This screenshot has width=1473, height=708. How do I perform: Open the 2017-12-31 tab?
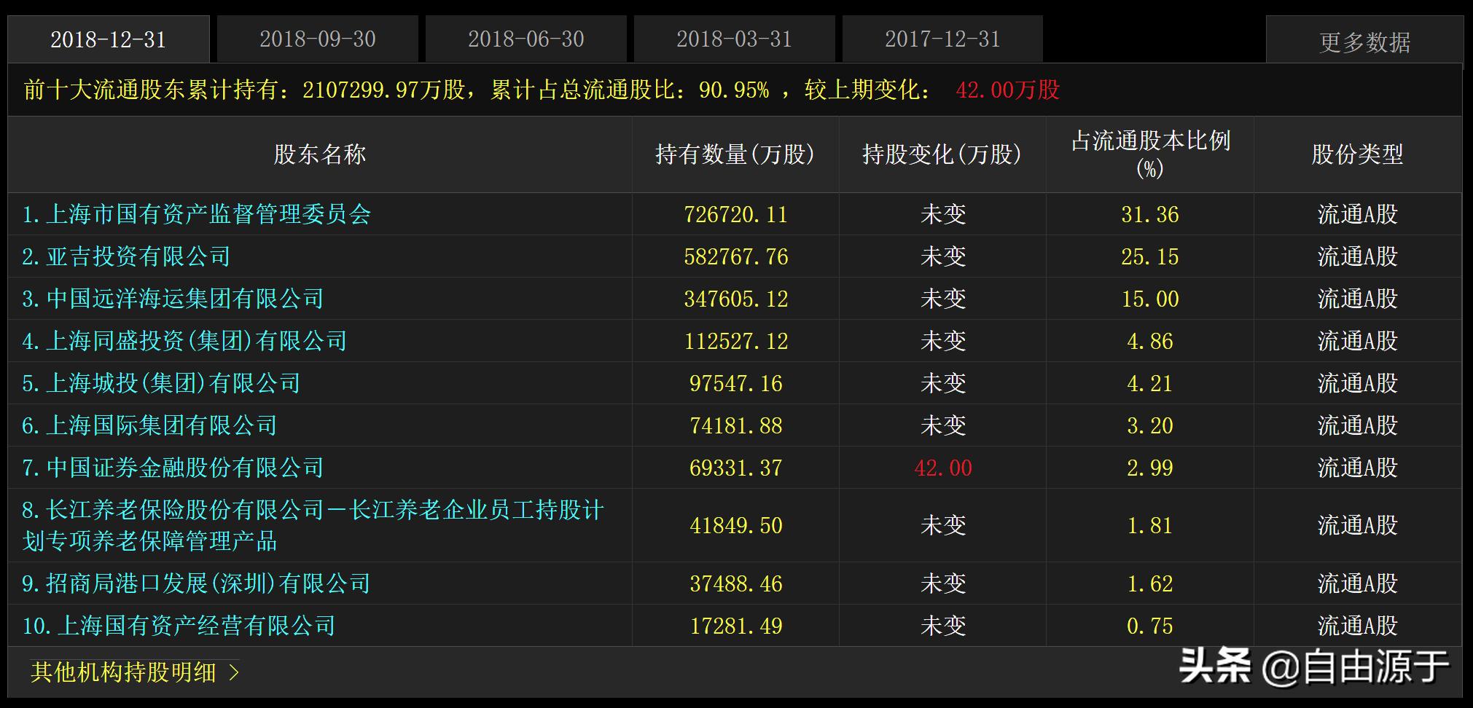(943, 39)
